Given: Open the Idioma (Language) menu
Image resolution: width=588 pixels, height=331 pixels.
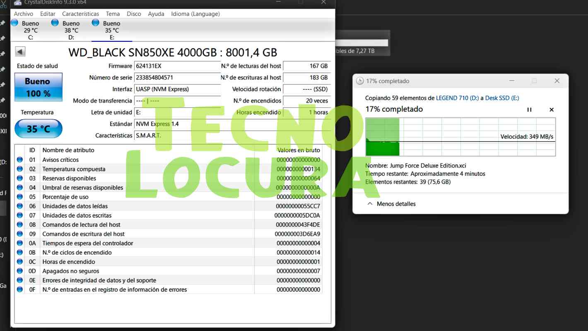Looking at the screenshot, I should click(x=195, y=14).
